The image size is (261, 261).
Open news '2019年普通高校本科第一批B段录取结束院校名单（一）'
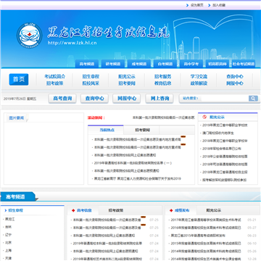133,163
